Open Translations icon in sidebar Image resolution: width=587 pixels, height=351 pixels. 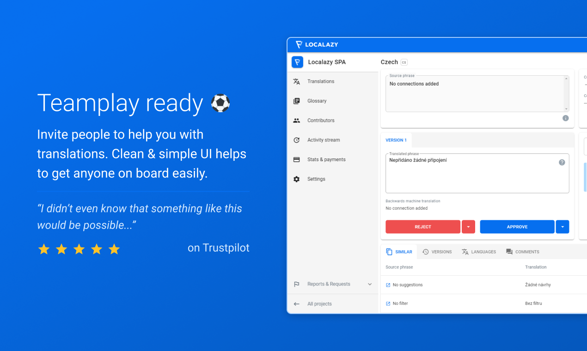297,81
